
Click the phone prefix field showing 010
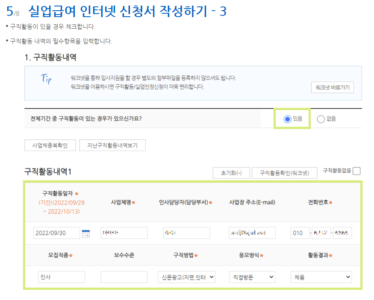(x=300, y=233)
